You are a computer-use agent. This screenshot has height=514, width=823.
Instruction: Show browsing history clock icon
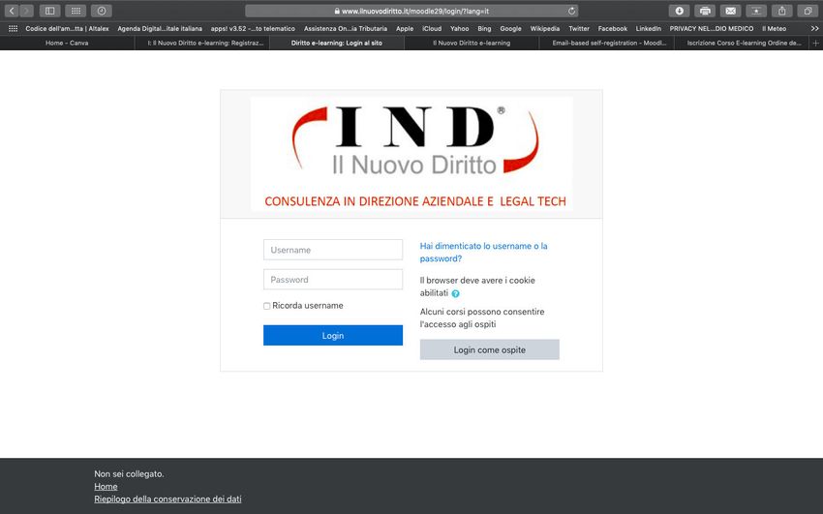pyautogui.click(x=102, y=11)
